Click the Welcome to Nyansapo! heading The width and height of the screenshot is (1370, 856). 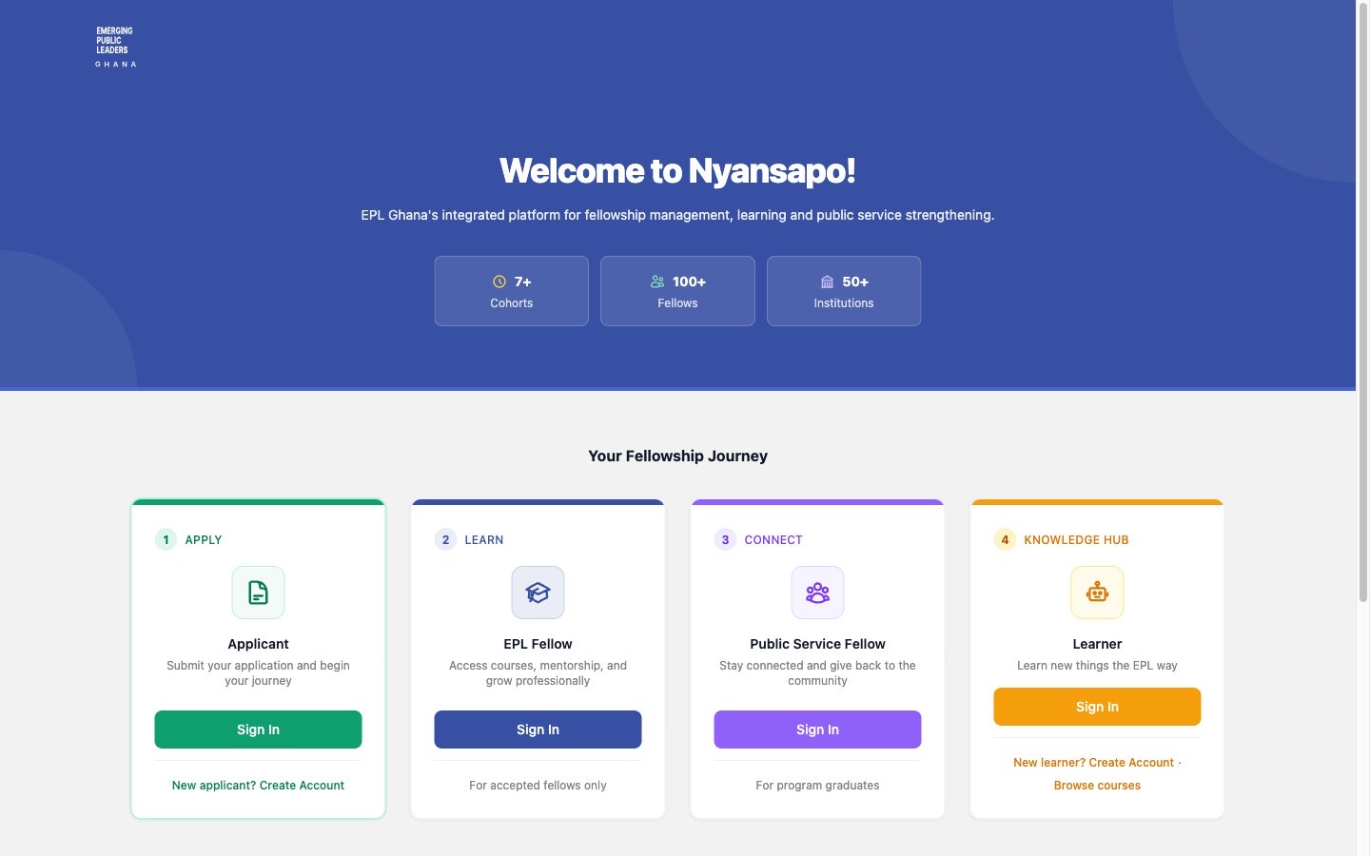click(x=677, y=171)
